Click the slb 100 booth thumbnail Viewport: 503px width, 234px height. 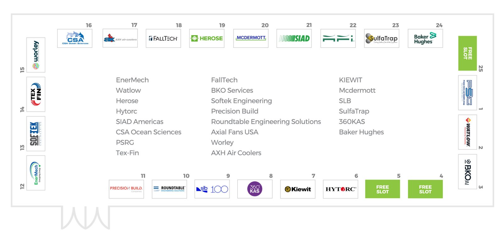(x=212, y=189)
